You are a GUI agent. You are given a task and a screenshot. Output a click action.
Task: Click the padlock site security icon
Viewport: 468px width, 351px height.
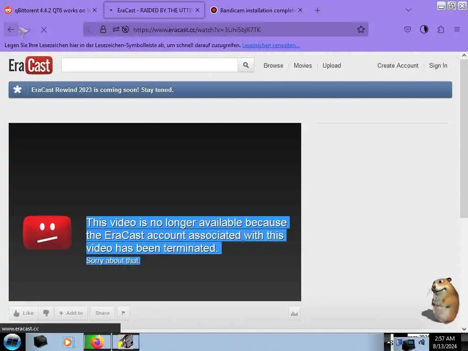103,29
